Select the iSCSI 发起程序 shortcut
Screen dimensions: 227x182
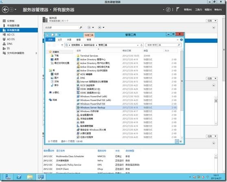pos(87,86)
